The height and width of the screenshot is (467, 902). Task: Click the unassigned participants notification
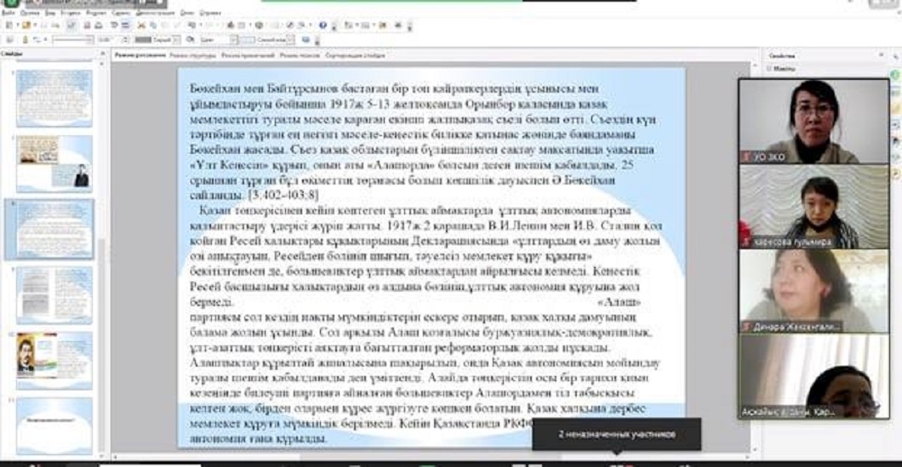coord(616,434)
